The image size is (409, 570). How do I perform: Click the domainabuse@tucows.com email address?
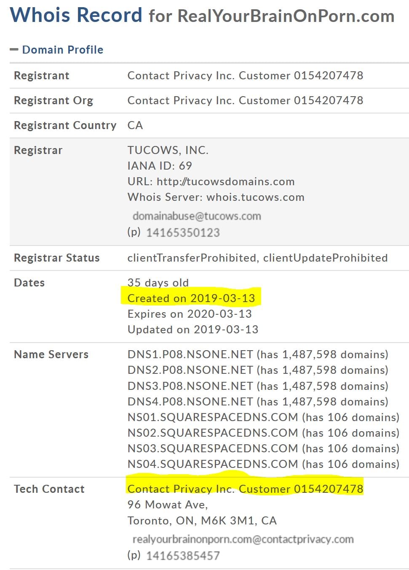click(x=197, y=216)
